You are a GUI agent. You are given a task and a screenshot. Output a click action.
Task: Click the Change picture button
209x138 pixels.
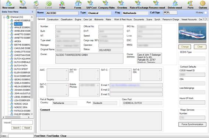(x=185, y=47)
